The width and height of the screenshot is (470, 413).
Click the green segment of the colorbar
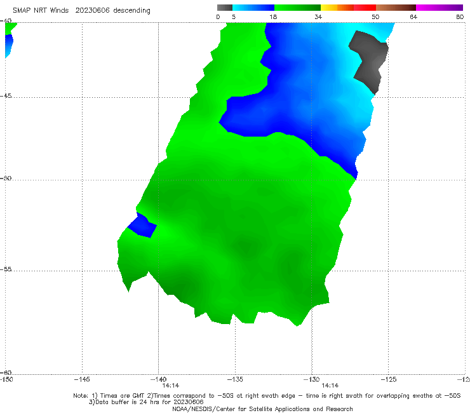click(x=297, y=8)
